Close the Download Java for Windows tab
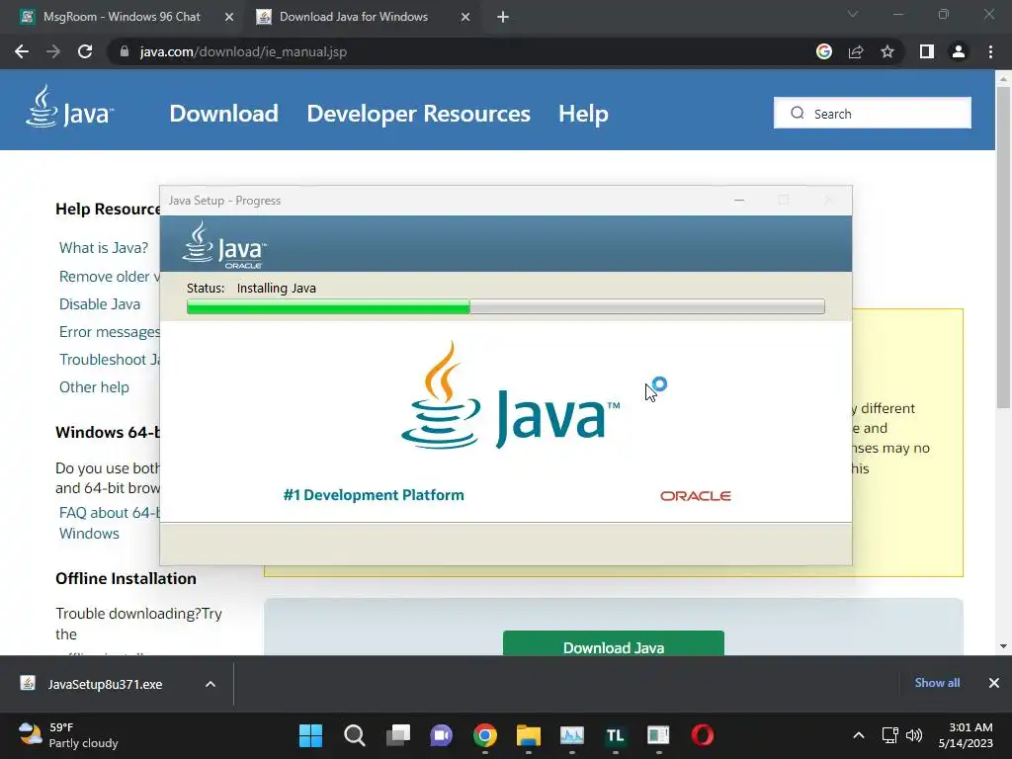1012x759 pixels. pos(465,18)
